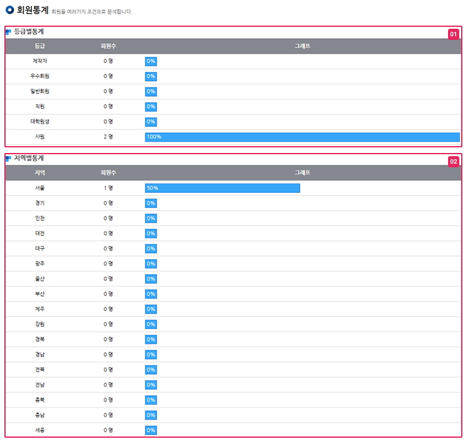Select the 대학원생 grade row label
Image resolution: width=468 pixels, height=444 pixels.
[40, 122]
